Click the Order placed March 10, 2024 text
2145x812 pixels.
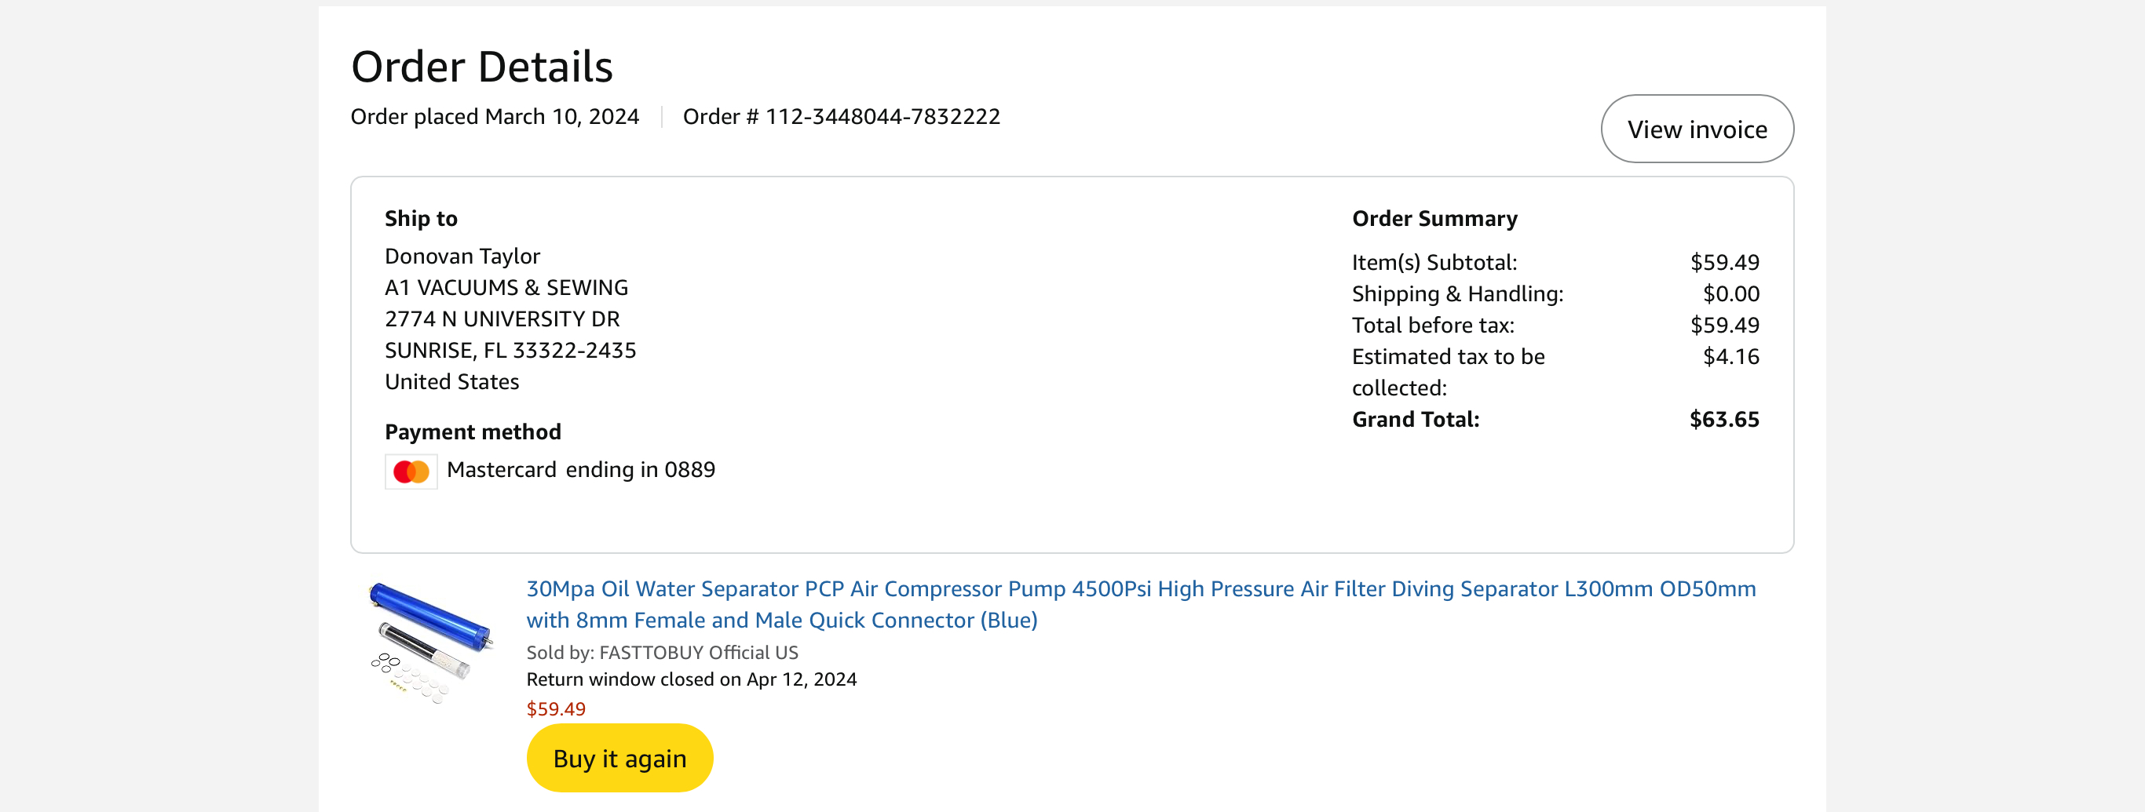(x=495, y=116)
